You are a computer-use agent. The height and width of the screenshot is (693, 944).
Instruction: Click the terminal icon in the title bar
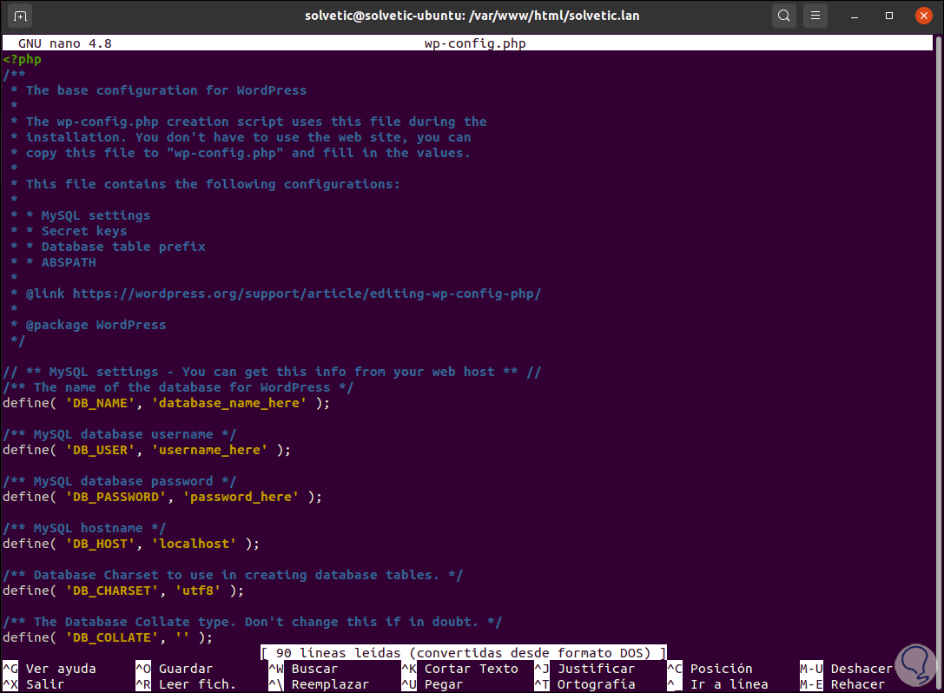pyautogui.click(x=19, y=15)
